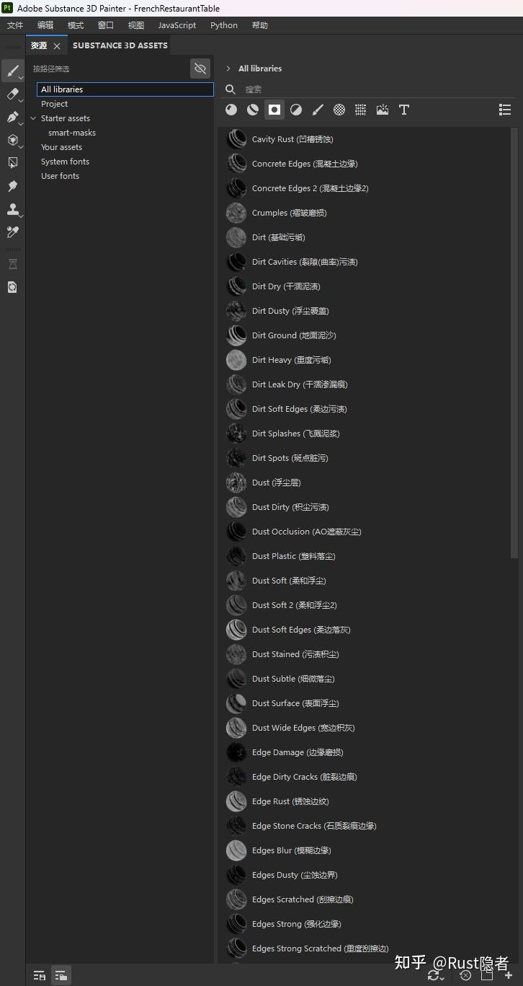This screenshot has width=523, height=986.
Task: Open the Python menu
Action: pos(224,25)
